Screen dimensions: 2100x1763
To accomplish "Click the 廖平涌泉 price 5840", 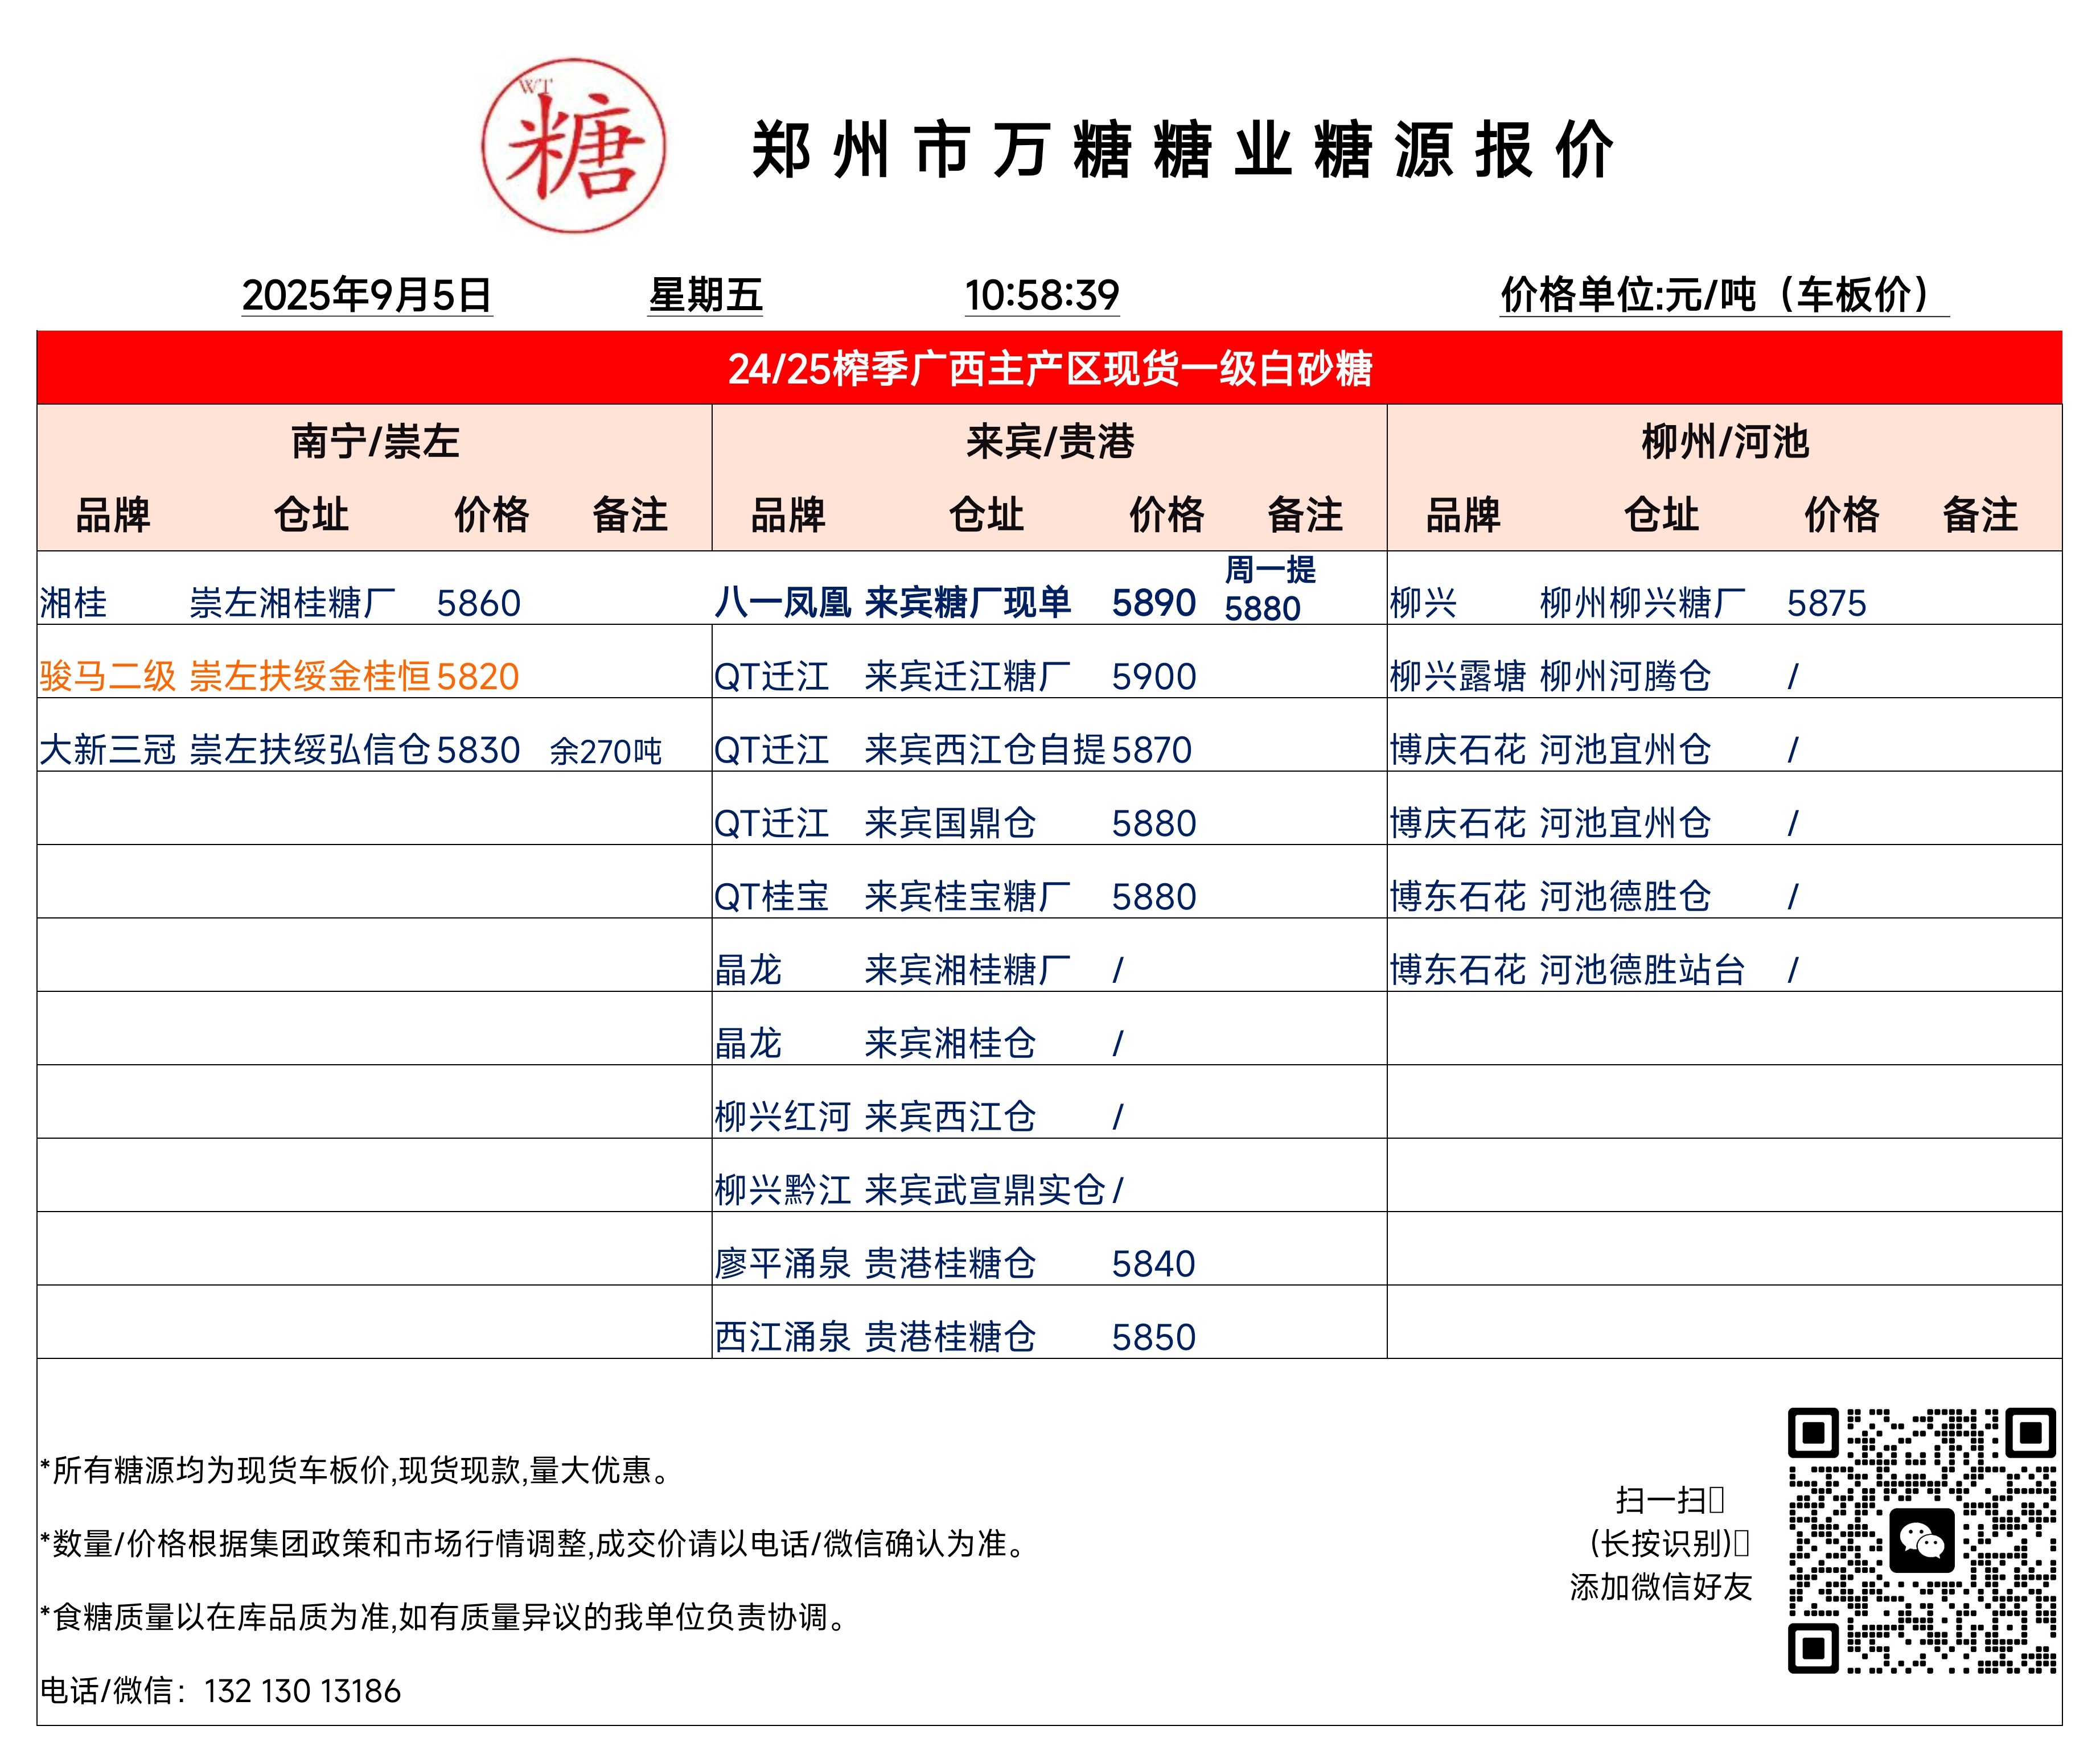I will [1153, 1263].
